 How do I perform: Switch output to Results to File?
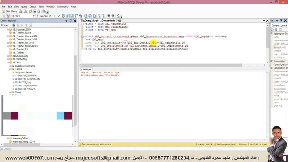coord(94,16)
